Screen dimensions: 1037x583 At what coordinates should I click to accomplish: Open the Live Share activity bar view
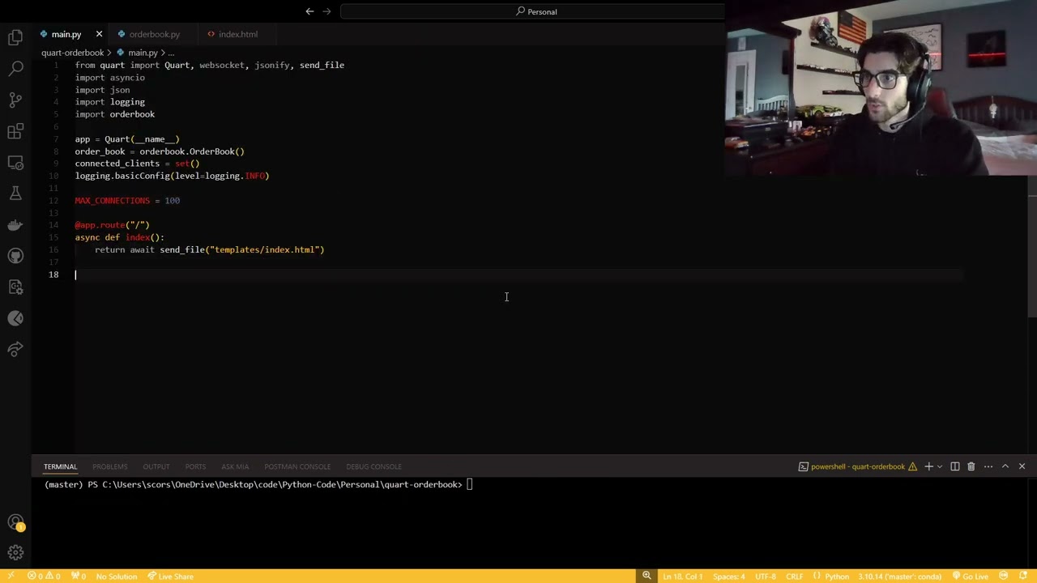coord(15,349)
